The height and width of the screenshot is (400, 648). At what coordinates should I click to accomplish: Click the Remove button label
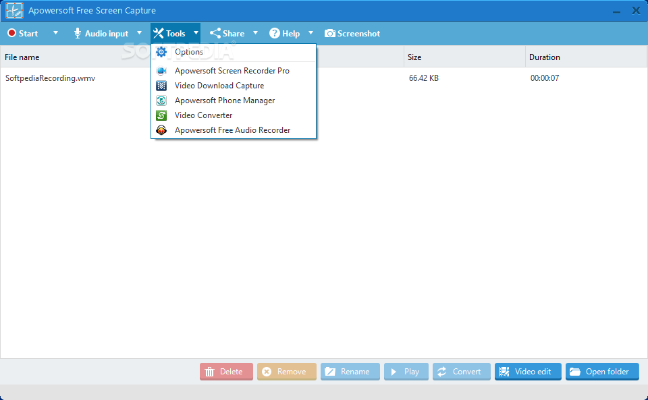pyautogui.click(x=292, y=372)
